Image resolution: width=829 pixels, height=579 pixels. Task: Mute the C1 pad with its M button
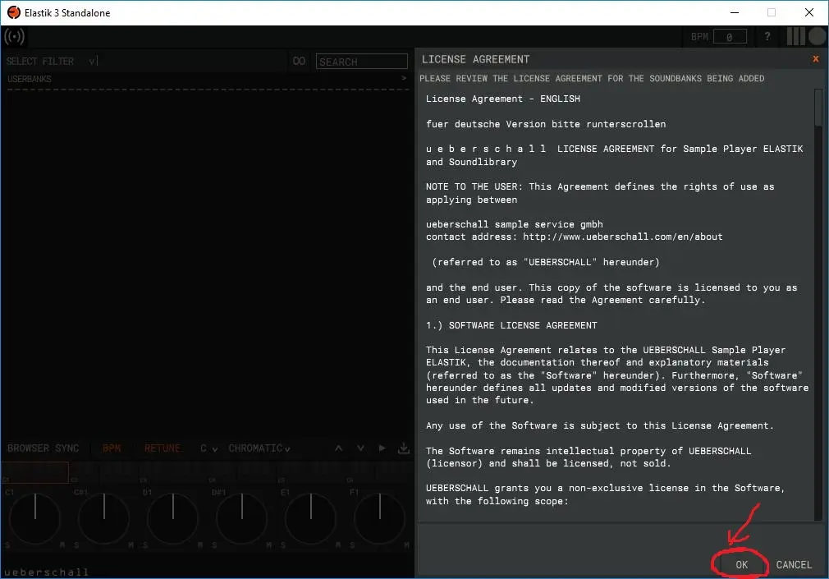62,545
